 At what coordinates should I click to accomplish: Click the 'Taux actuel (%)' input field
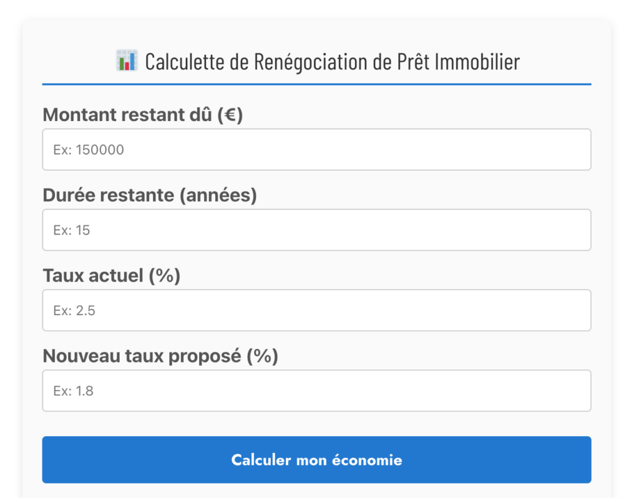tap(316, 310)
